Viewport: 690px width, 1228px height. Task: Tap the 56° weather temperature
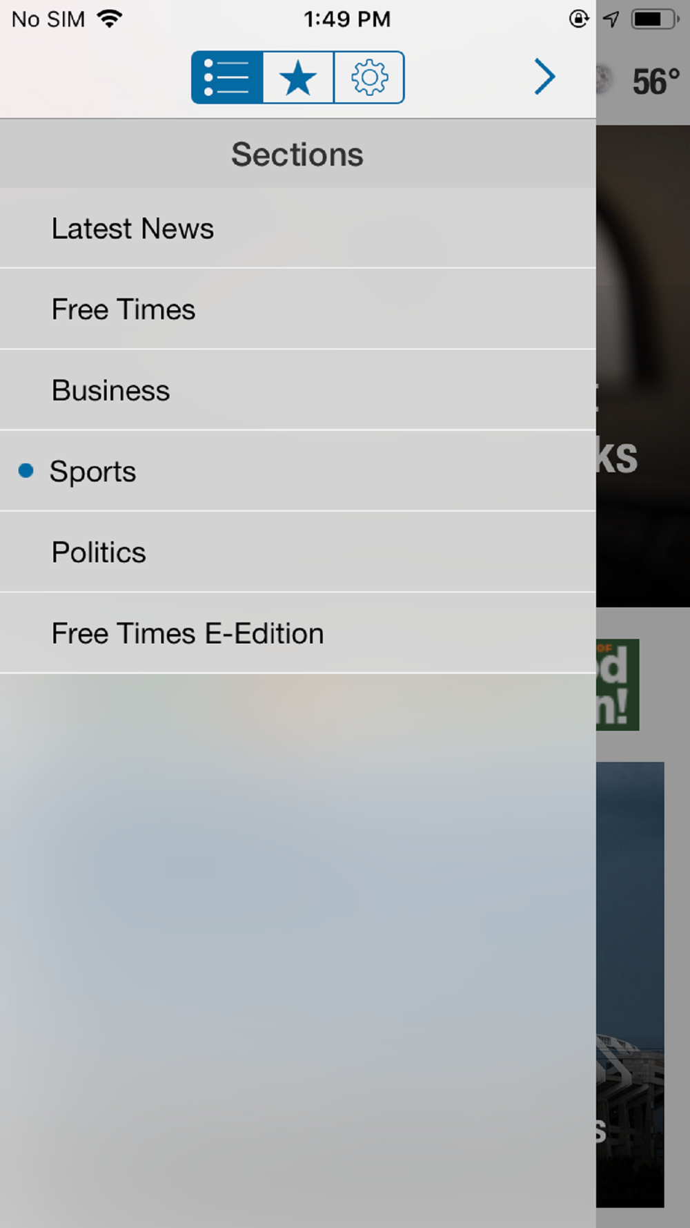[x=656, y=81]
